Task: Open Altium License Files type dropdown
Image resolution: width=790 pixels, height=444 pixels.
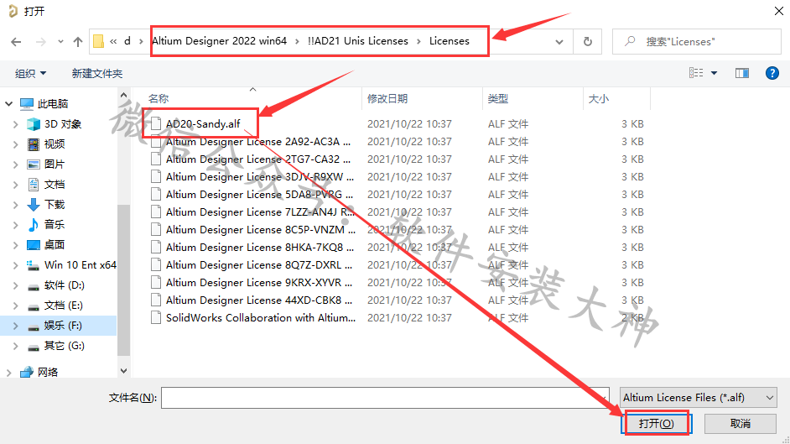Action: coord(698,398)
